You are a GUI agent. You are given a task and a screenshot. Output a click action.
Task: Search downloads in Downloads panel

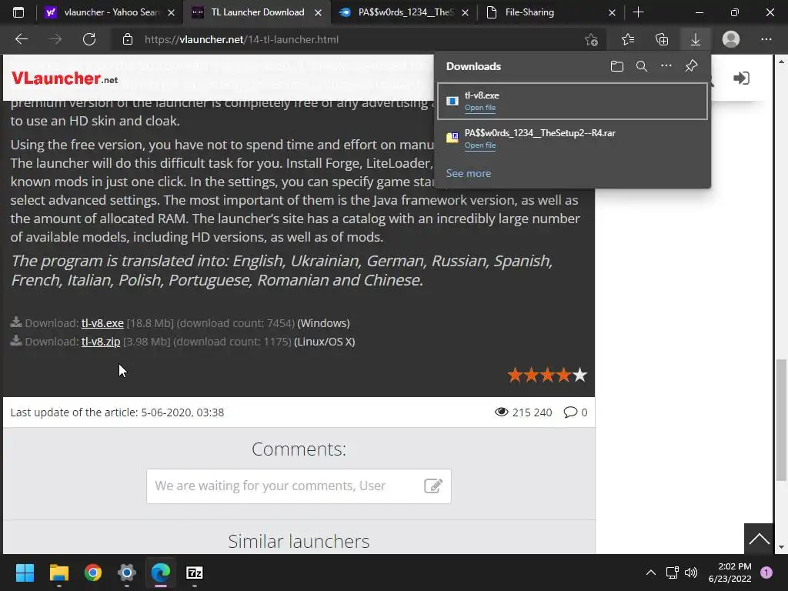(642, 66)
